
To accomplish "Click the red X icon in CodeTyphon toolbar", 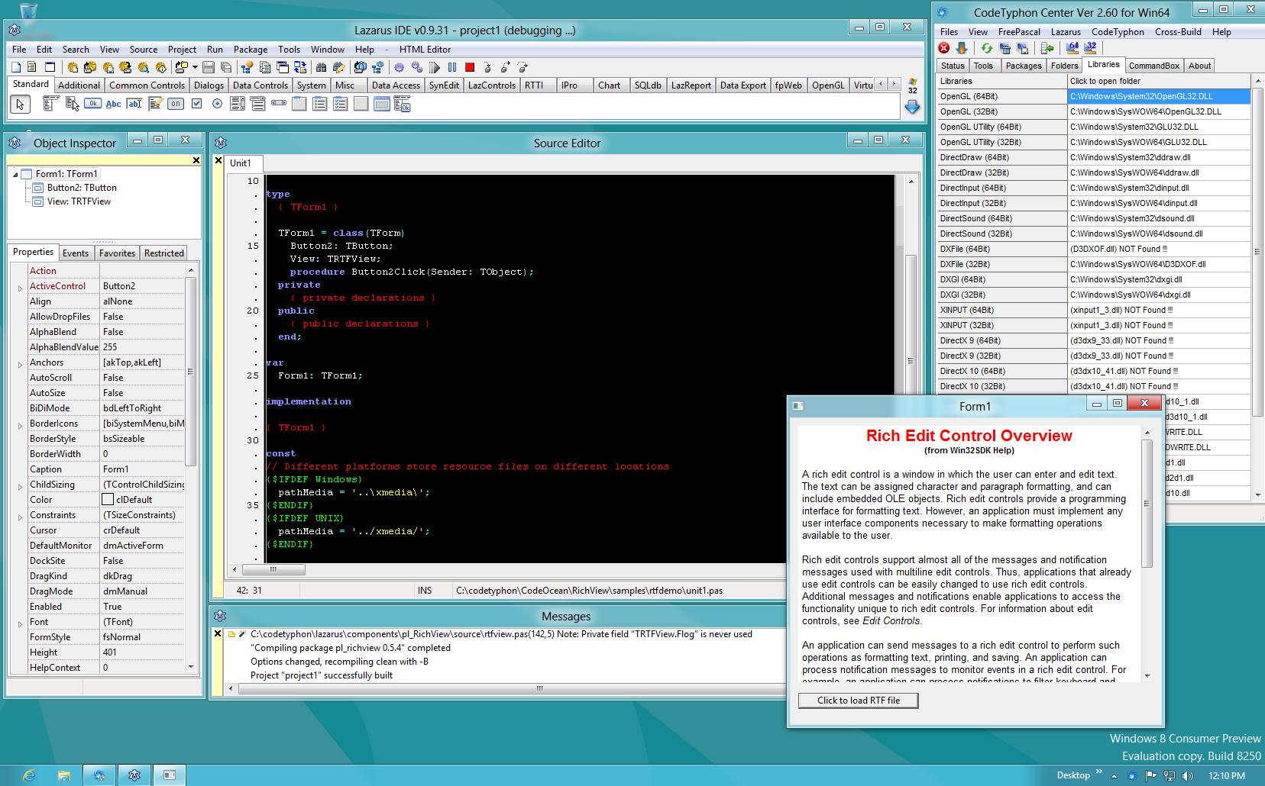I will coord(944,48).
